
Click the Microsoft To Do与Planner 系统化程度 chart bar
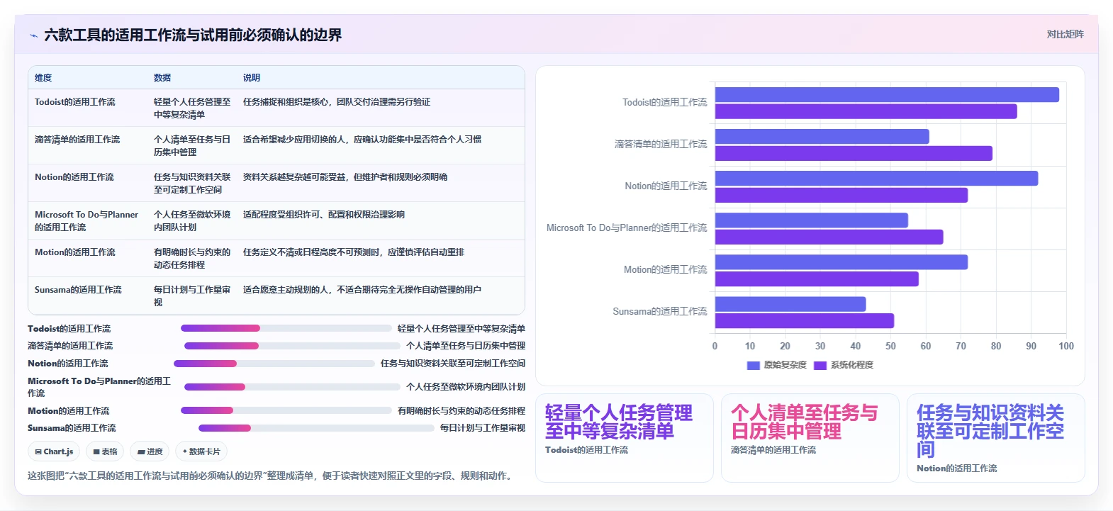829,237
